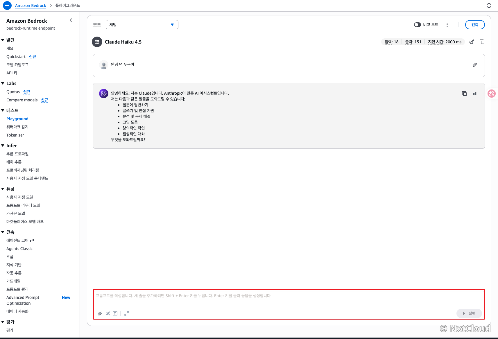Screen dimensions: 498x339
Task: Open the external link icon next to 에이전트 코어
Action: pos(32,241)
